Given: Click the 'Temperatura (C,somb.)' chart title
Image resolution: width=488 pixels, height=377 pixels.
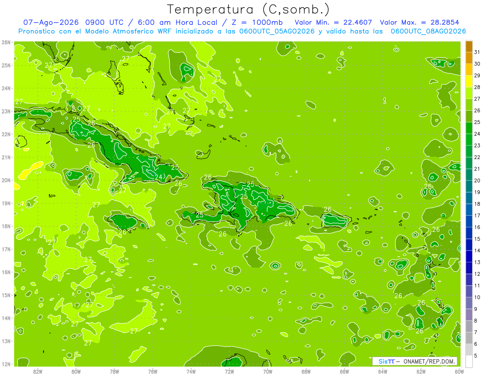Looking at the screenshot, I should coord(248,9).
